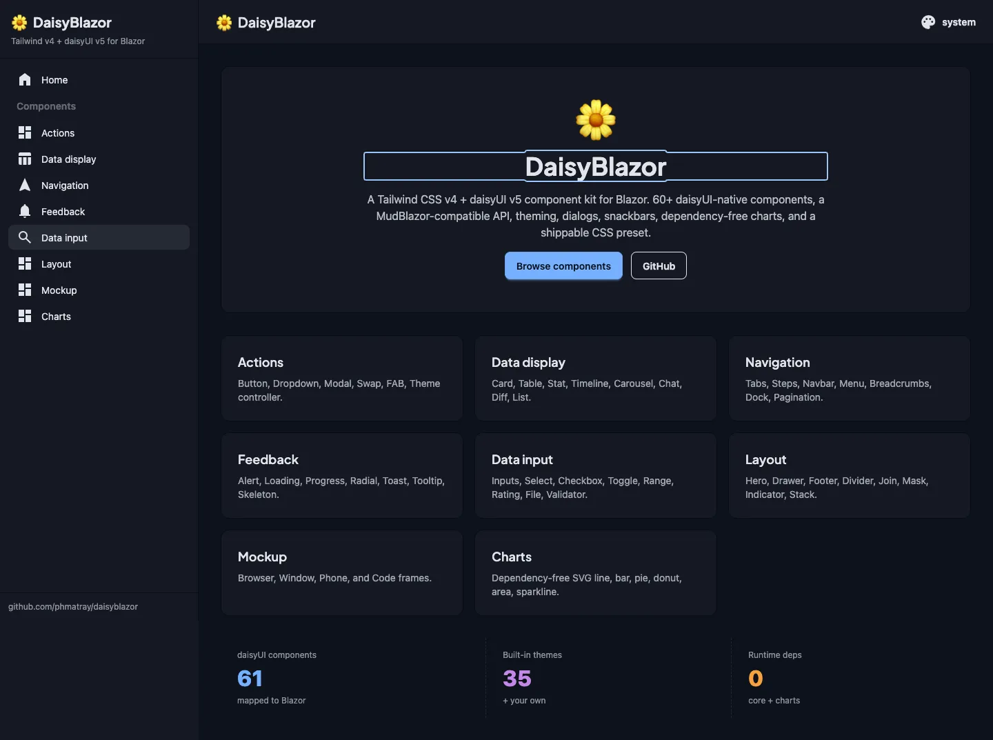Screen dimensions: 993x740
Task: Click the 'Tailwind v4 + daisyUI v5 for Blazor' subtitle
Action: click(78, 41)
